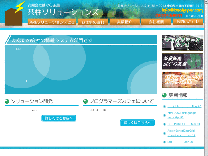Click the 更新情報 heading text
208x156 pixels.
click(x=178, y=95)
